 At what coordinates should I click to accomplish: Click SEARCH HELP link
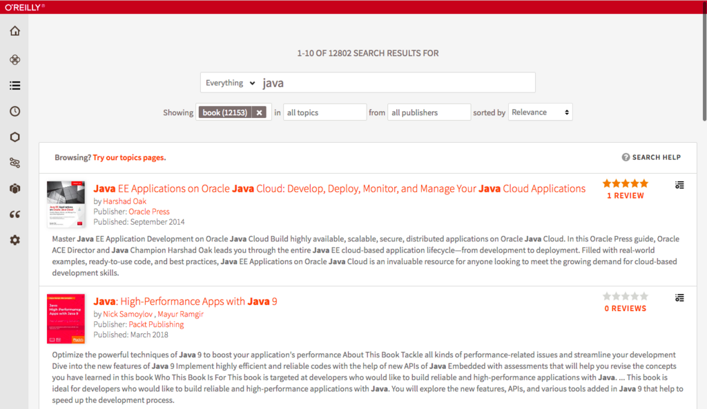pos(656,157)
